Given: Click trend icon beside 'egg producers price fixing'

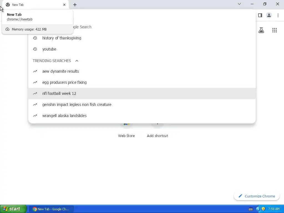Looking at the screenshot, I should coord(35,82).
